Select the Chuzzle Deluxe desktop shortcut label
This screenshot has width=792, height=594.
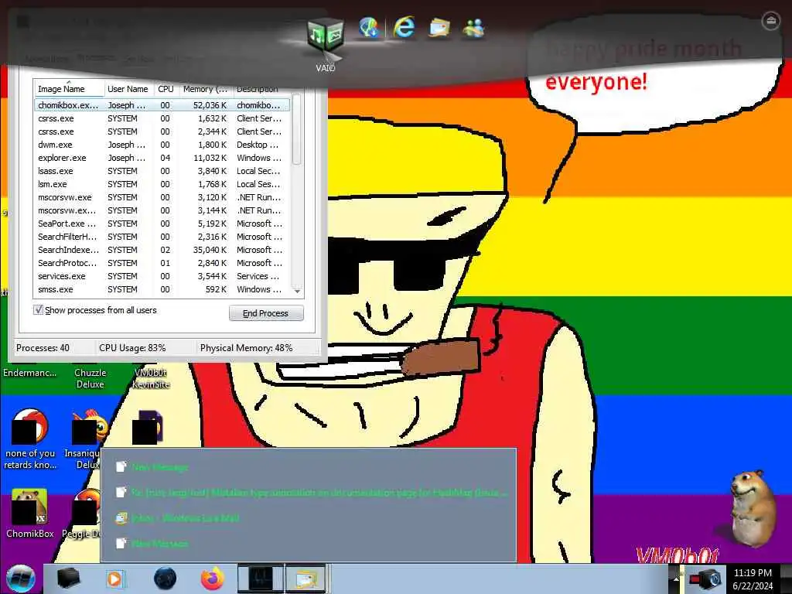tap(90, 378)
